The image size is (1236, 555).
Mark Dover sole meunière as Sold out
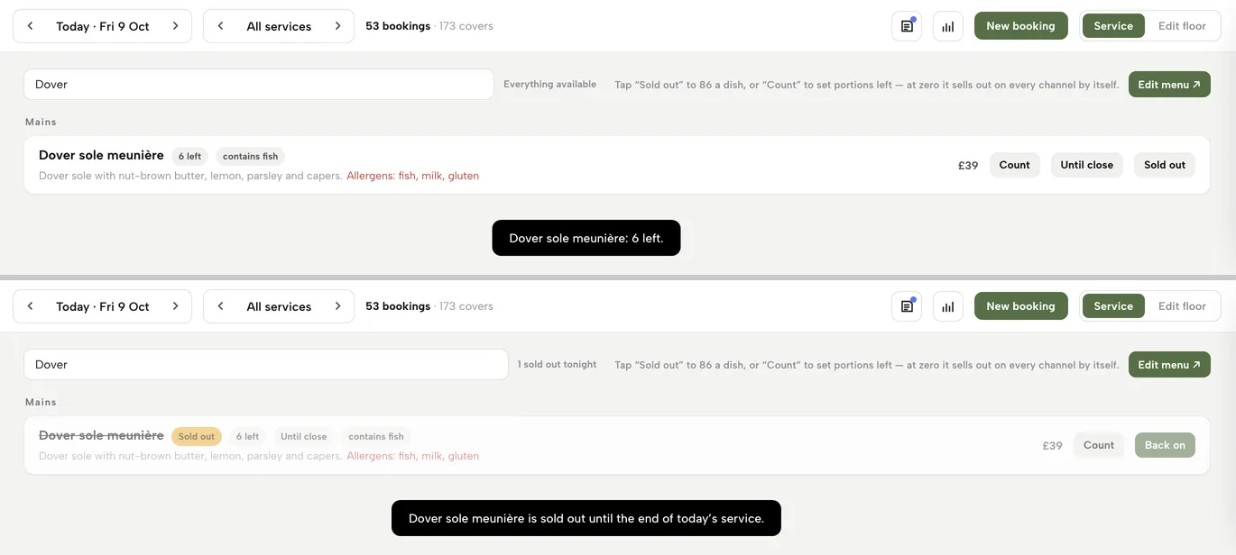1165,165
